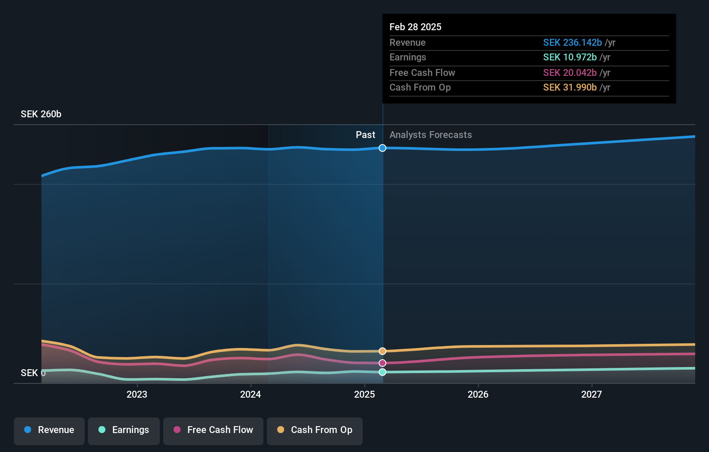Screen dimensions: 709x452
Task: Click the Revenue row label in tooltip
Action: click(x=407, y=42)
